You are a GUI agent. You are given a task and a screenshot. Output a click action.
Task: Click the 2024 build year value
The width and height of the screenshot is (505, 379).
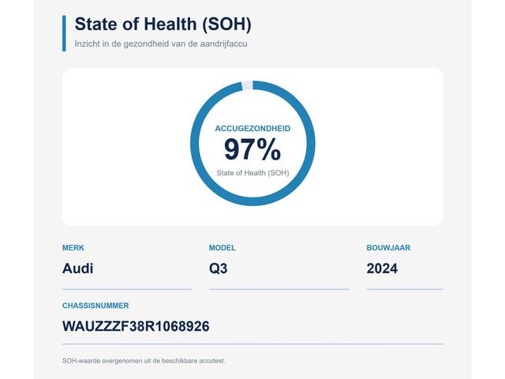[382, 268]
